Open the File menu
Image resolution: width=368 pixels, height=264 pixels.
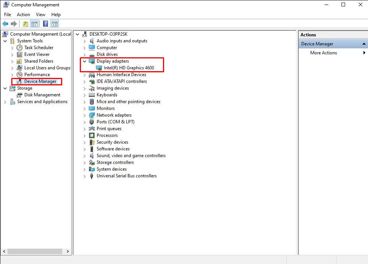pyautogui.click(x=7, y=15)
